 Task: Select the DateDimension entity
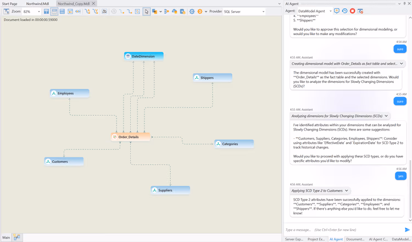144,56
